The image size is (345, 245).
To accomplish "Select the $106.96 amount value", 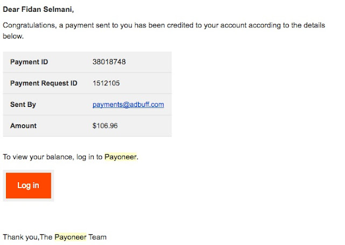I will (x=105, y=126).
